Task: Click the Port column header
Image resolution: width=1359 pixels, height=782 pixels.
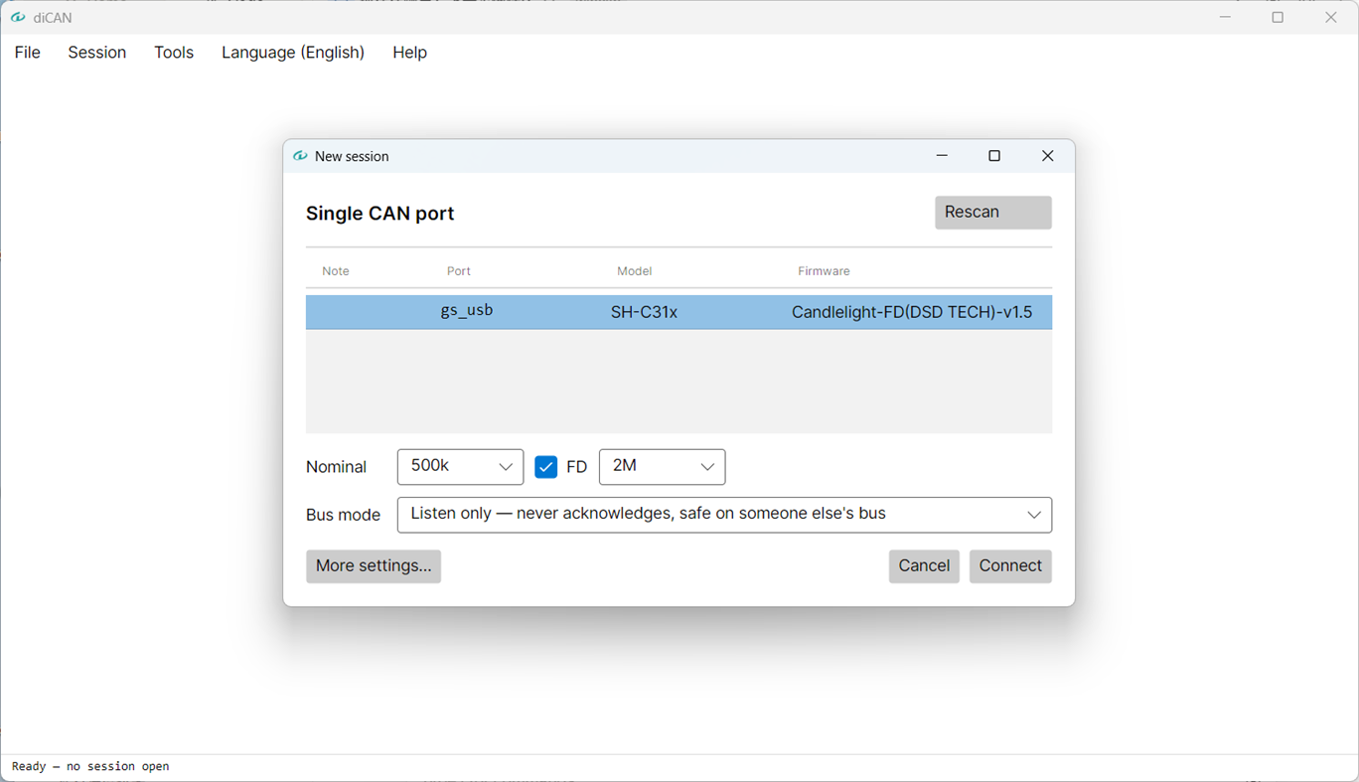Action: [x=459, y=271]
